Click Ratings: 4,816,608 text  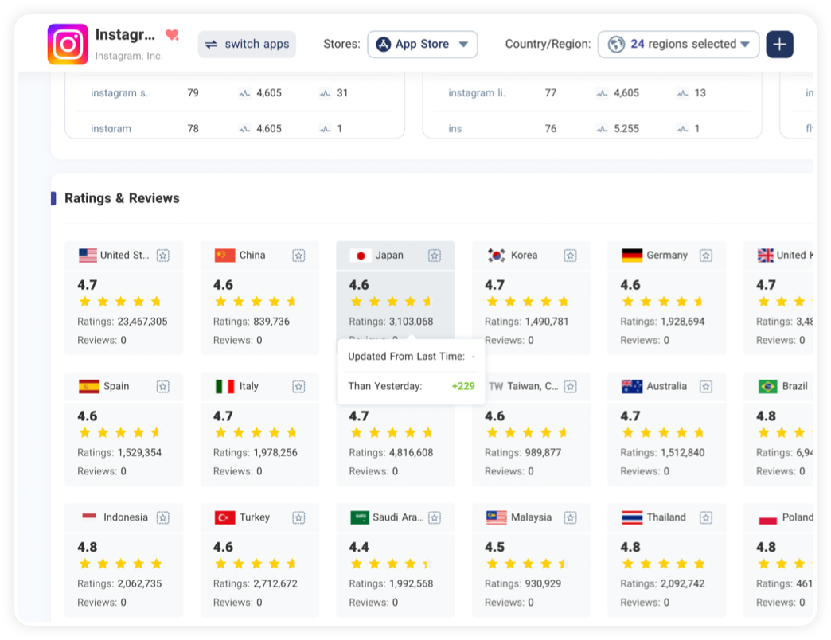(391, 452)
